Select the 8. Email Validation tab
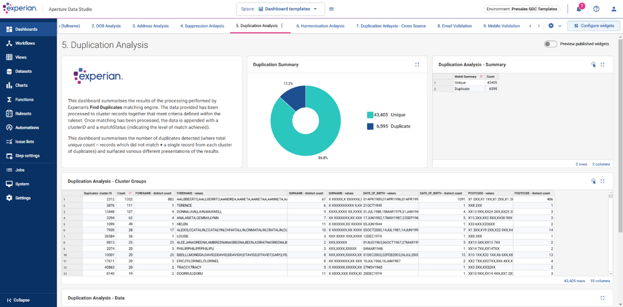 pyautogui.click(x=454, y=26)
